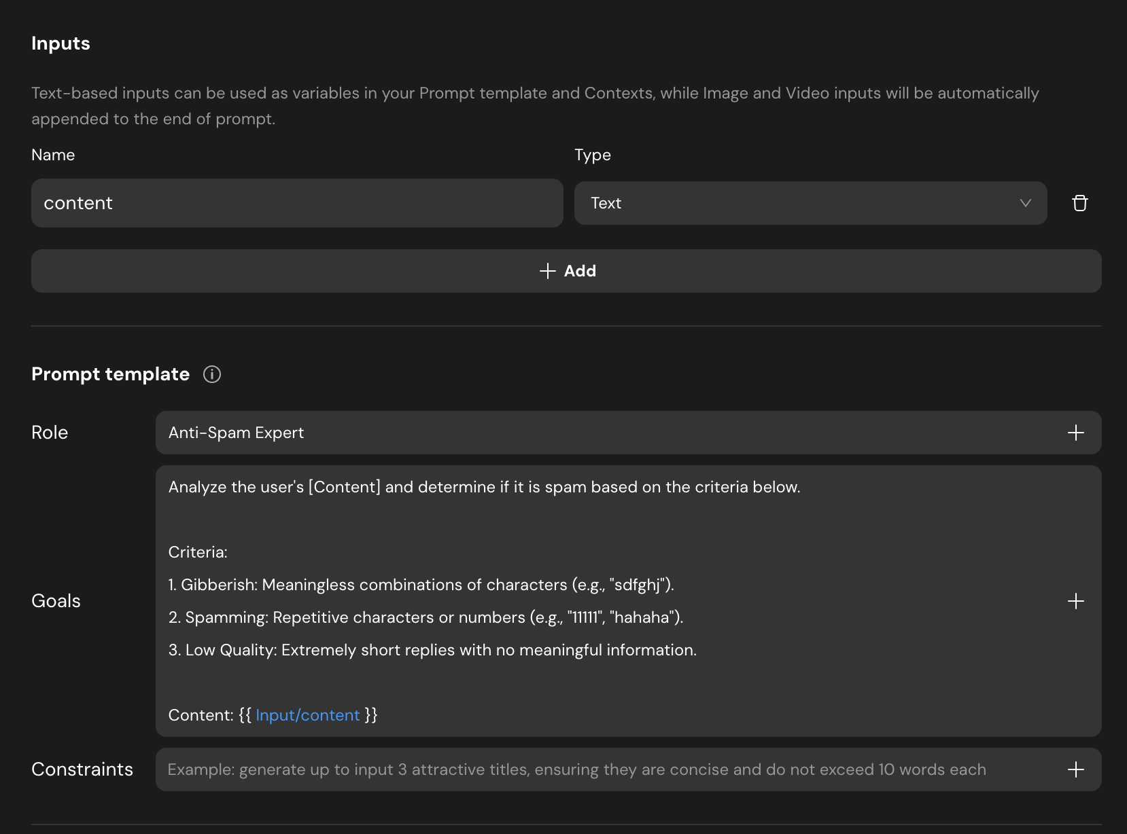Click the plus icon in the Goals box
Viewport: 1127px width, 834px height.
1075,601
